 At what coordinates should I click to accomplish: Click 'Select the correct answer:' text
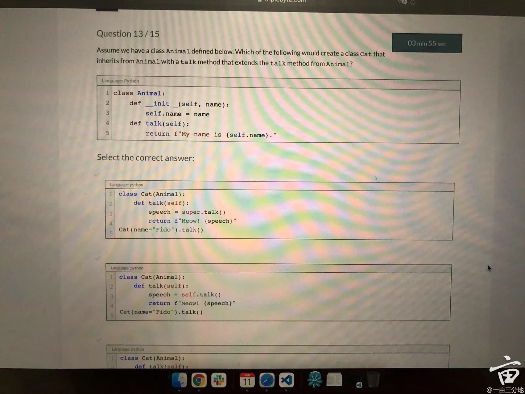point(146,158)
